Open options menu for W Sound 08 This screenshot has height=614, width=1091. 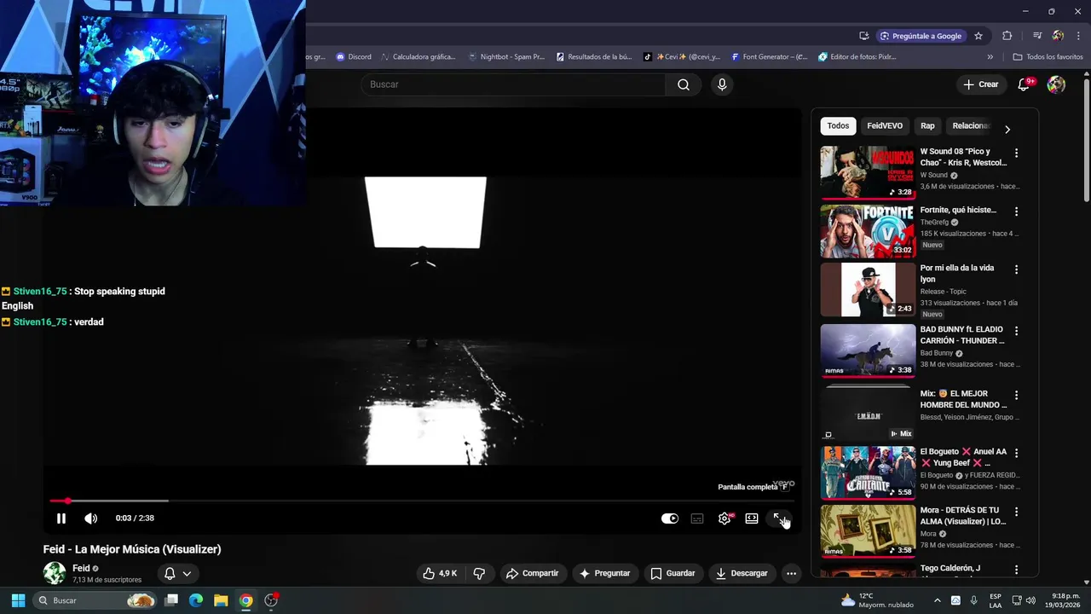1016,153
